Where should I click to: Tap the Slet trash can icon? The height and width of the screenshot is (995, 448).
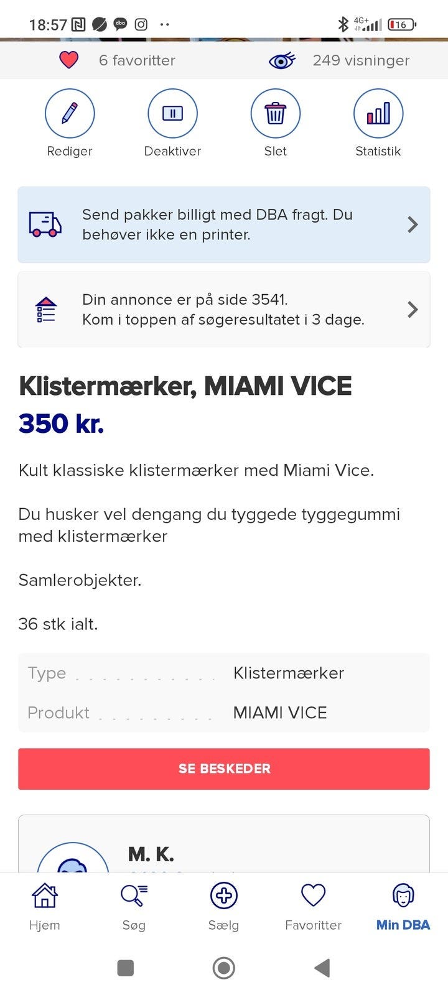point(275,114)
